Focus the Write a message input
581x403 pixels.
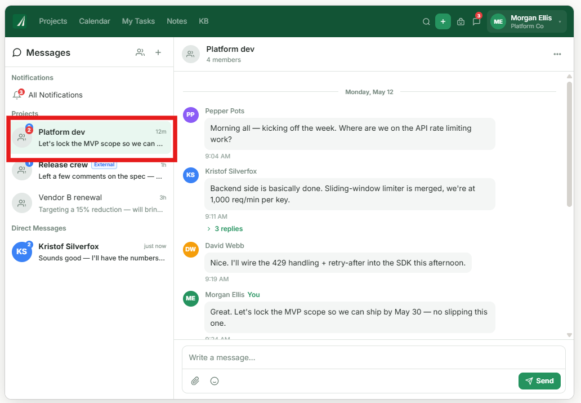pos(373,357)
